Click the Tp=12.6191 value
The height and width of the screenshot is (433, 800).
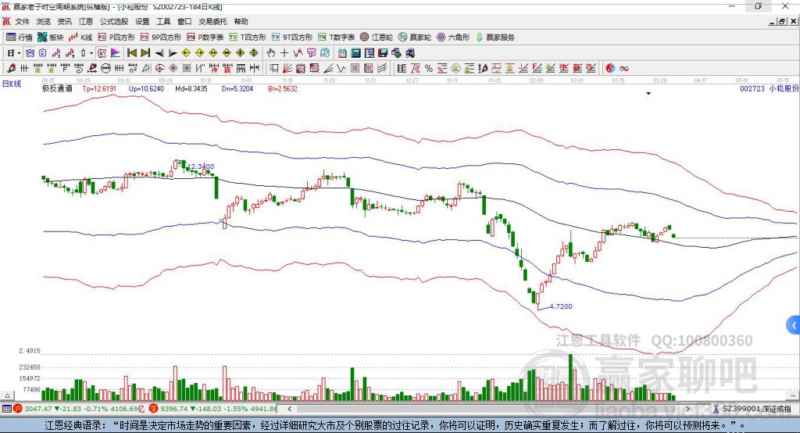99,88
